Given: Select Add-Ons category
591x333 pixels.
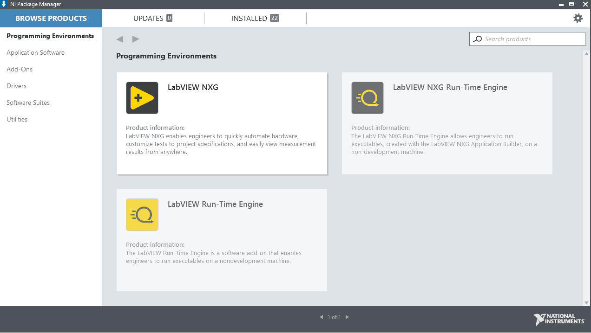Looking at the screenshot, I should tap(20, 69).
